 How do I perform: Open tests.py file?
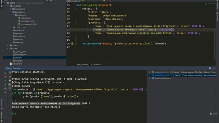pos(19,40)
